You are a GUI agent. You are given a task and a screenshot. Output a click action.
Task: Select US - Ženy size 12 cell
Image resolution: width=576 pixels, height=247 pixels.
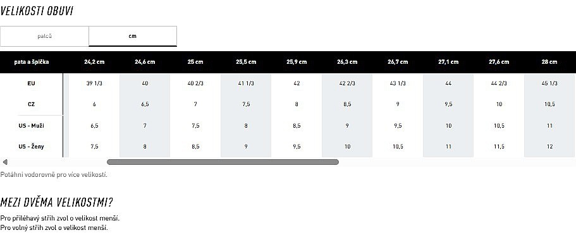(549, 147)
